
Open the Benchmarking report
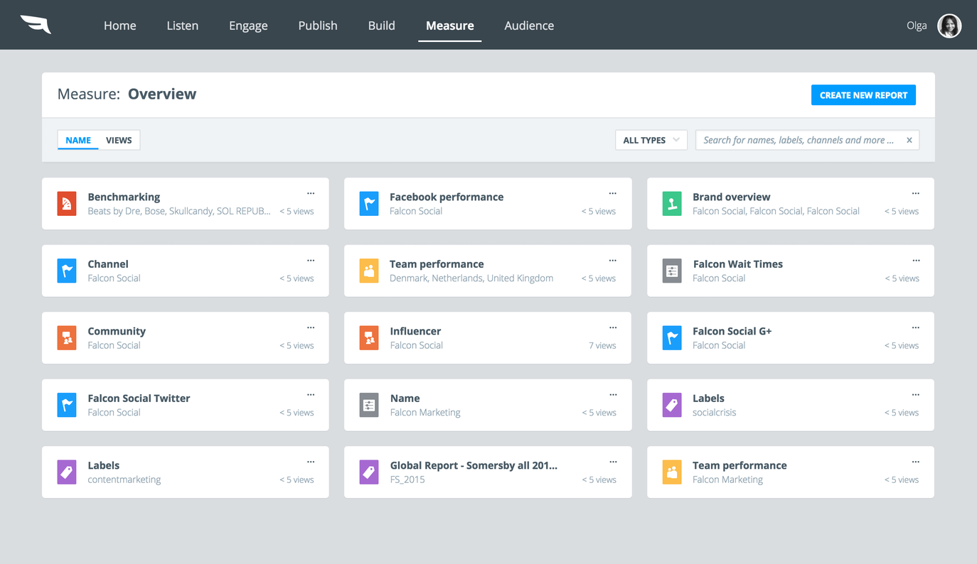186,204
